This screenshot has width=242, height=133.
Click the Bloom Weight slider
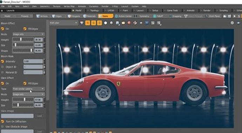[23, 40]
